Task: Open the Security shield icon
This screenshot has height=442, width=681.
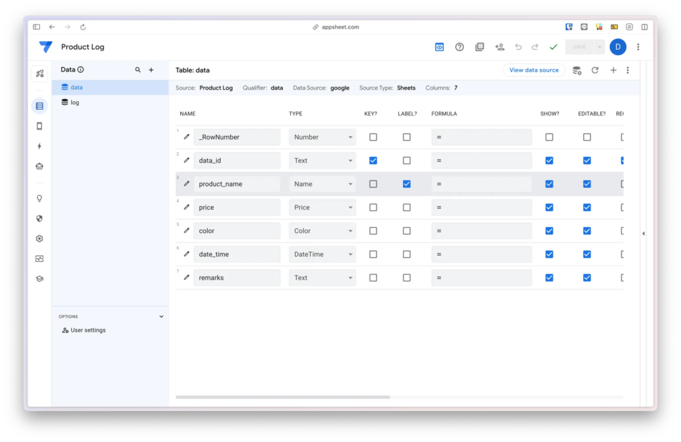Action: point(39,218)
